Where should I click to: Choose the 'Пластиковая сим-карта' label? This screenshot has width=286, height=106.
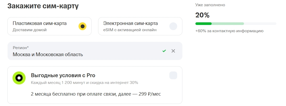[x=40, y=23]
